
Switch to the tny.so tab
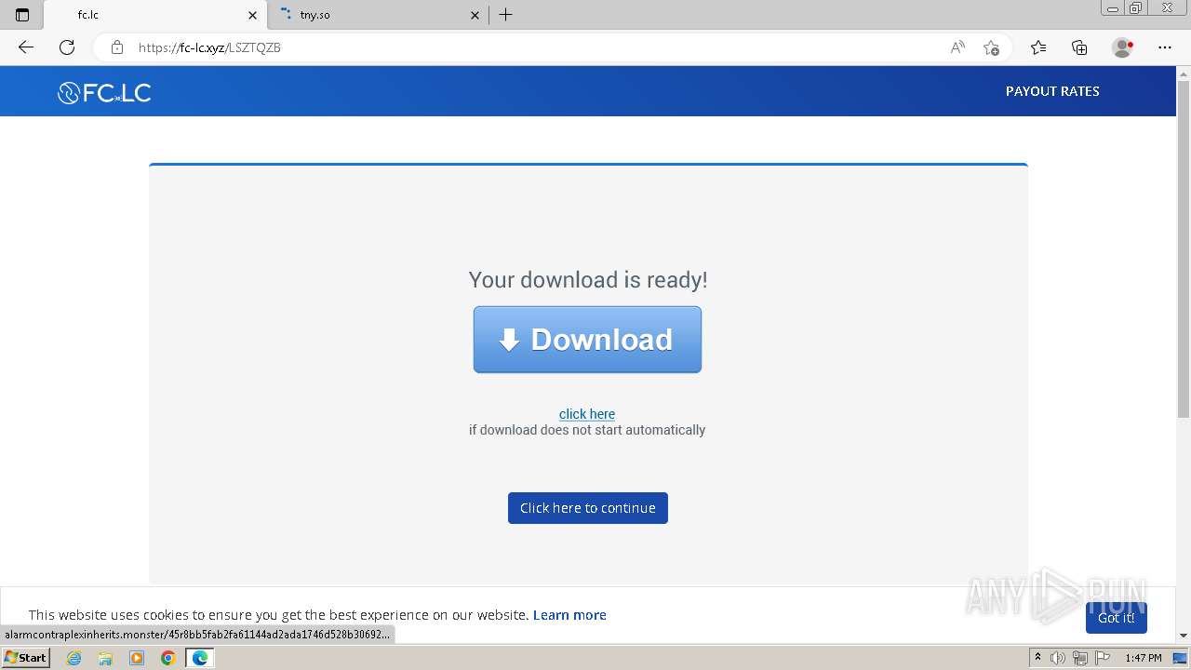(x=377, y=15)
